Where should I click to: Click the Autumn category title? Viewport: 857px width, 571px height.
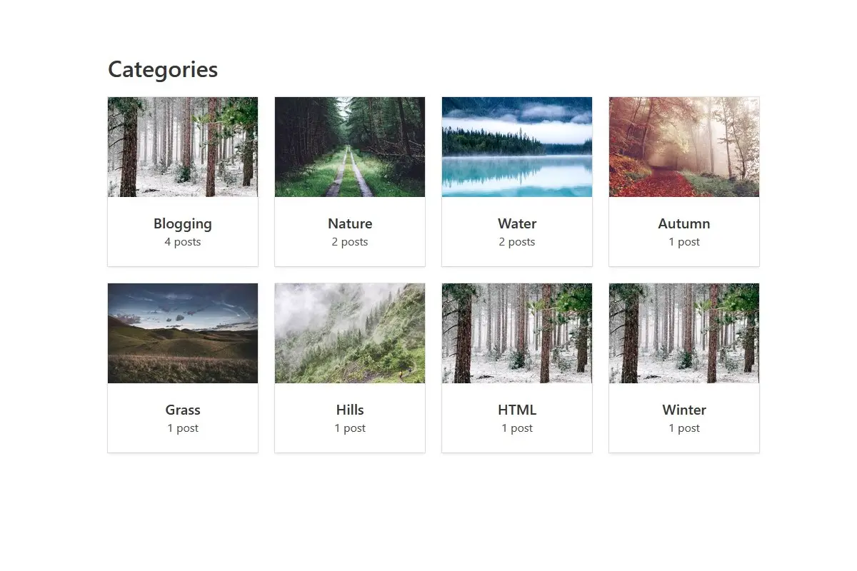(x=684, y=223)
